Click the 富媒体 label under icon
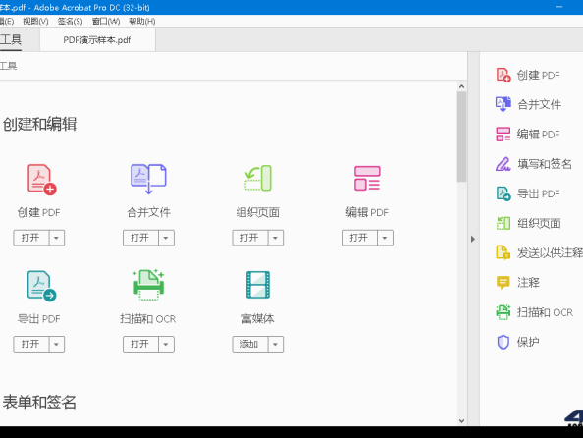Viewport: 583px width, 438px height. [258, 319]
